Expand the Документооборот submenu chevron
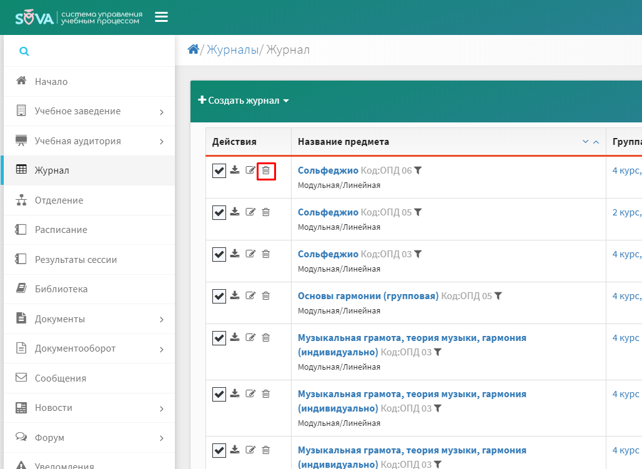This screenshot has height=469, width=642. pos(162,349)
